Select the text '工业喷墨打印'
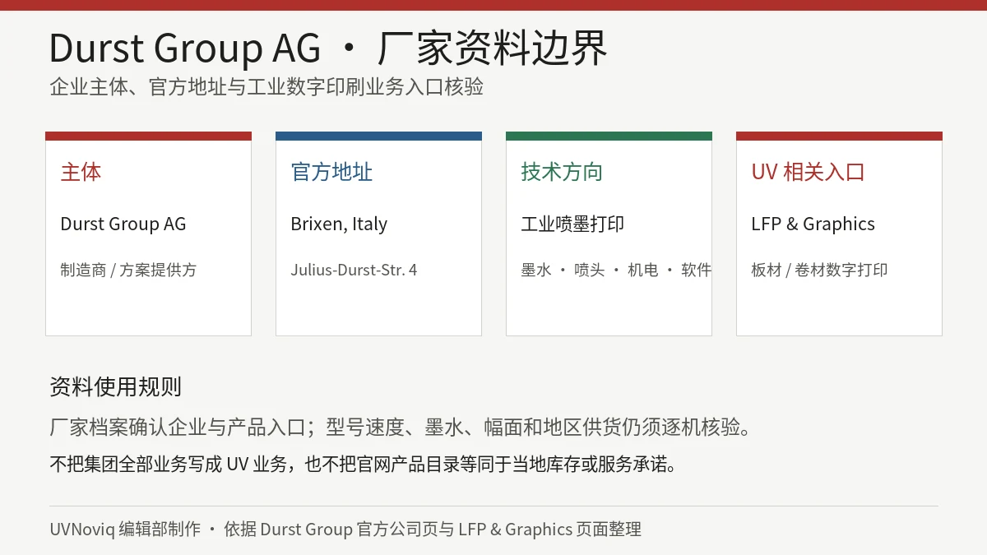Image resolution: width=987 pixels, height=555 pixels. pyautogui.click(x=572, y=224)
